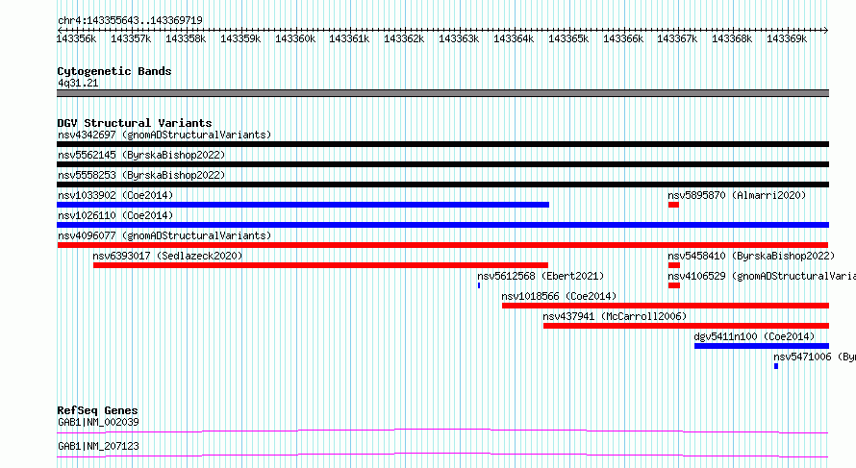Click the nsv5895870 Almarri2020 label
This screenshot has height=468, width=856.
click(x=737, y=195)
